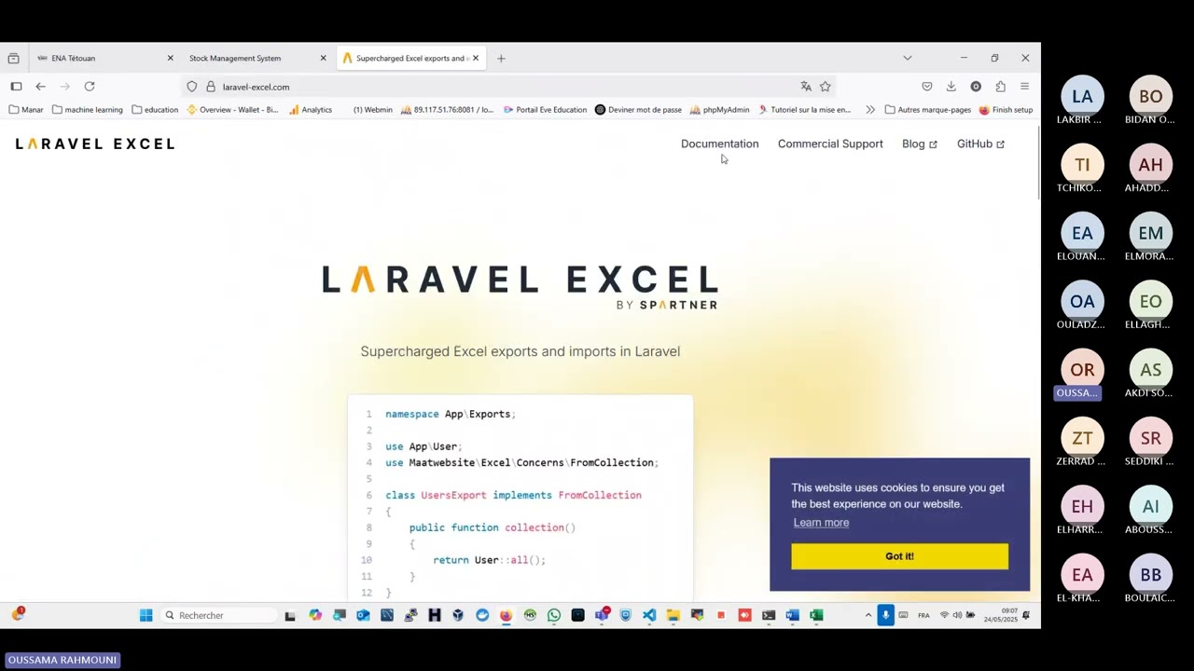Open the extensions puzzle icon
The height and width of the screenshot is (671, 1194).
[x=1000, y=87]
